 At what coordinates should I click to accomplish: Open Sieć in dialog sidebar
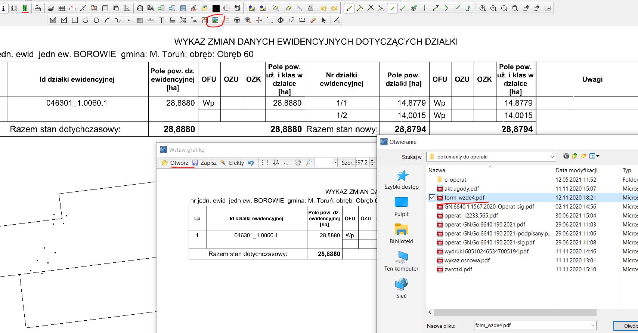(402, 289)
